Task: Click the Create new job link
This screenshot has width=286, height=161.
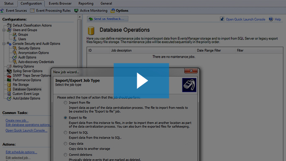Action: point(17,120)
